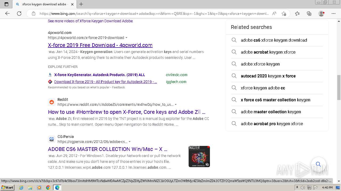This screenshot has height=191, width=341.
Task: Click the address bar URL
Action: tap(154, 14)
